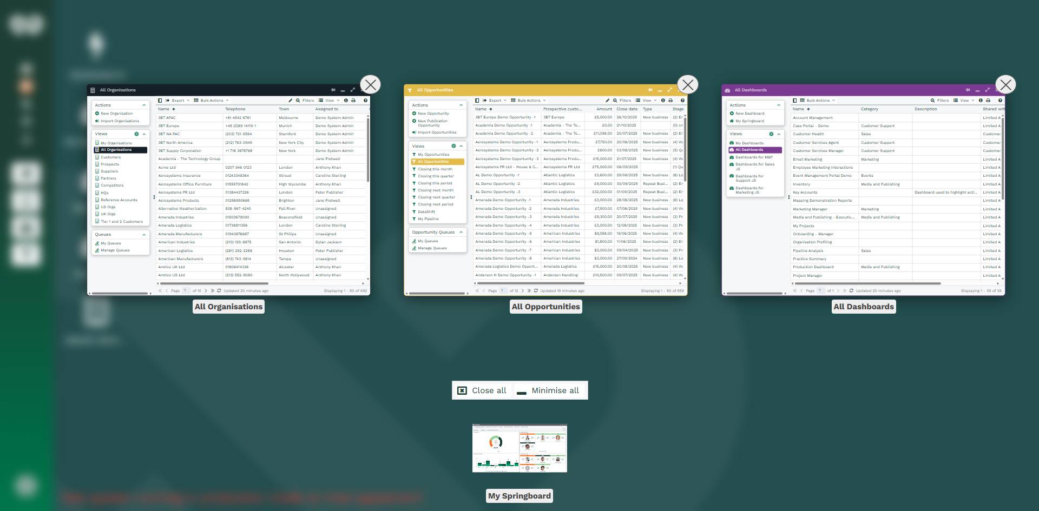Viewport: 1039px width, 511px height.
Task: Click the Minimise all button
Action: (548, 390)
